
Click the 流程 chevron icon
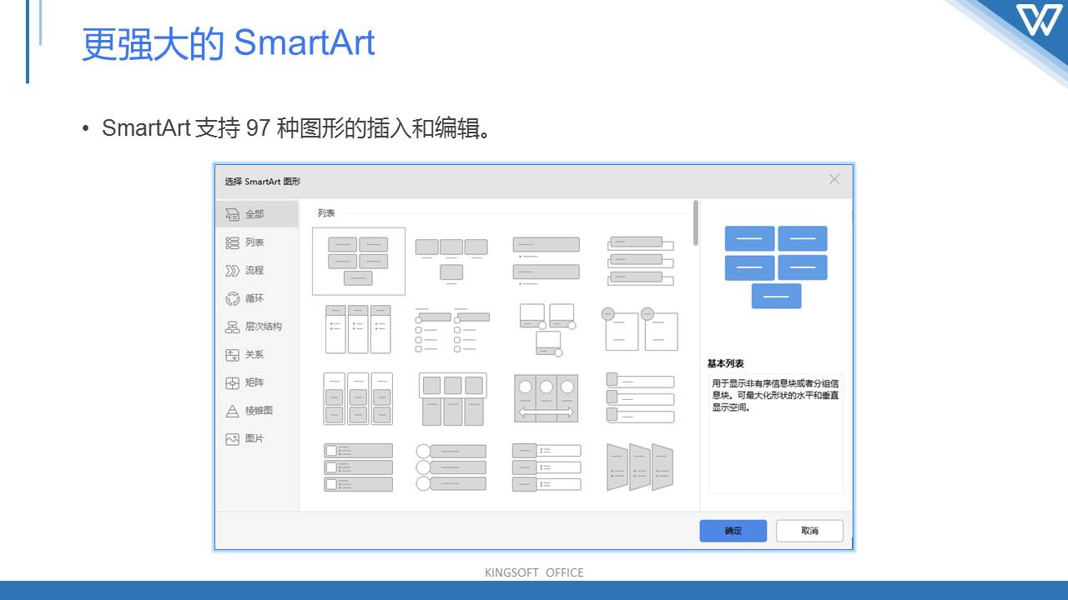click(233, 271)
